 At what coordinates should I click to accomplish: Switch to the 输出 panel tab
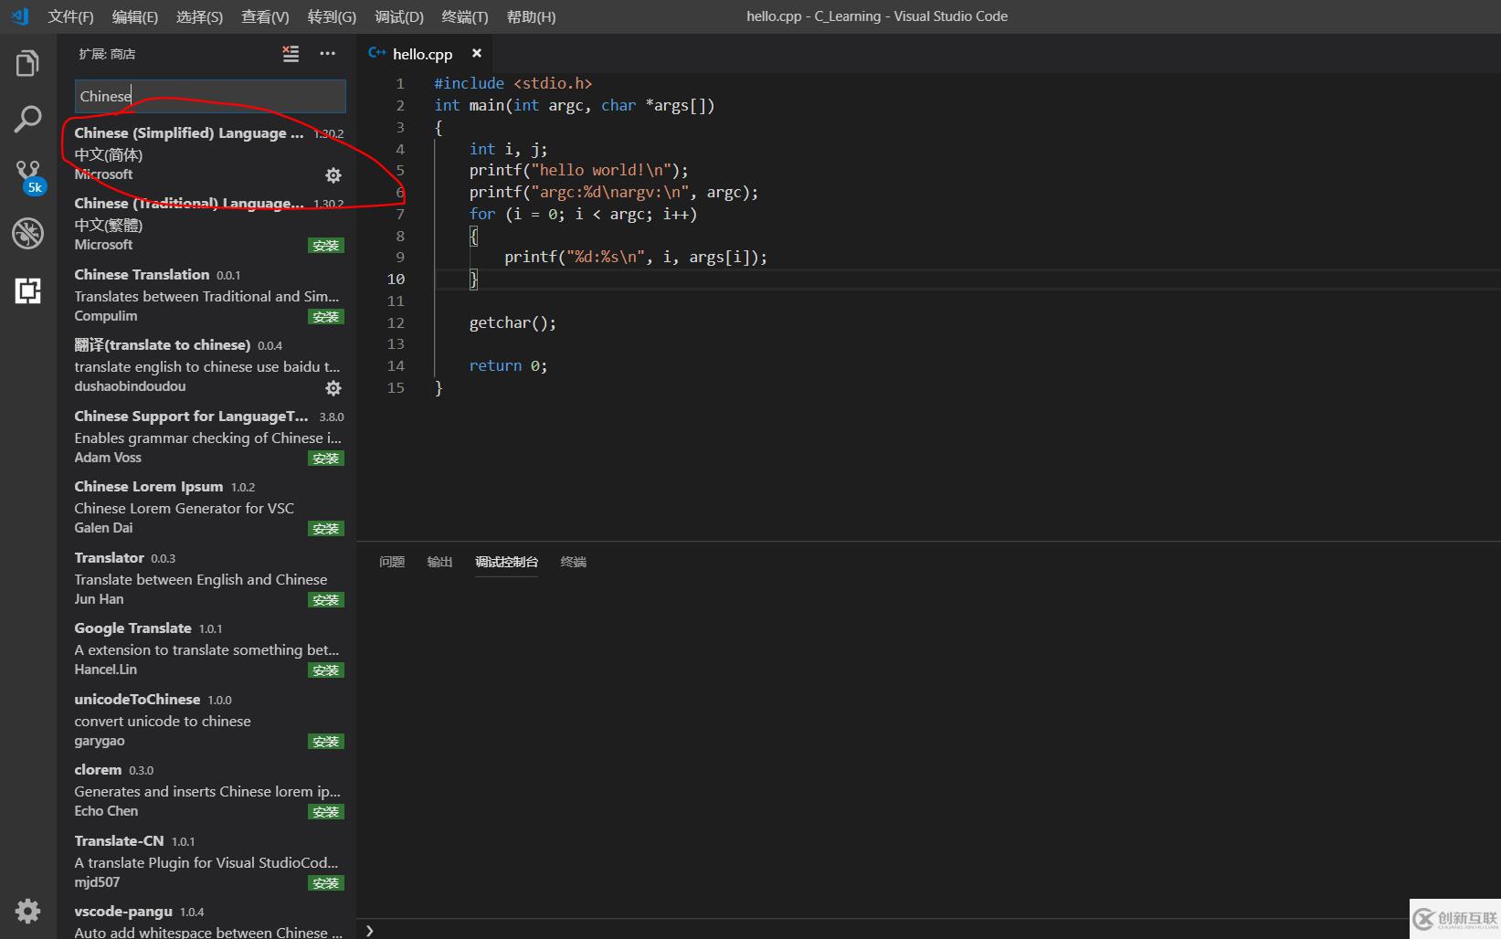[x=439, y=562]
